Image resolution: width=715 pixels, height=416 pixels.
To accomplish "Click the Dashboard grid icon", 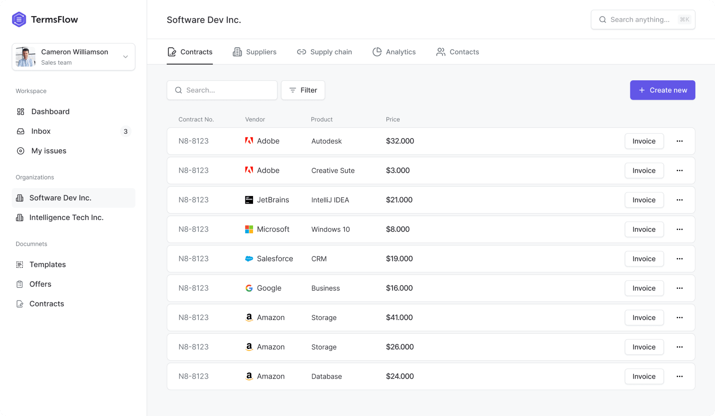I will 20,112.
